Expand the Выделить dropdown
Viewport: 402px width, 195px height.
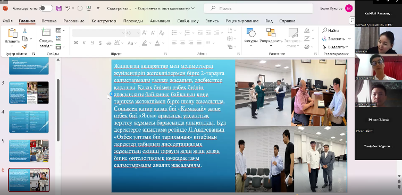[x=336, y=47]
